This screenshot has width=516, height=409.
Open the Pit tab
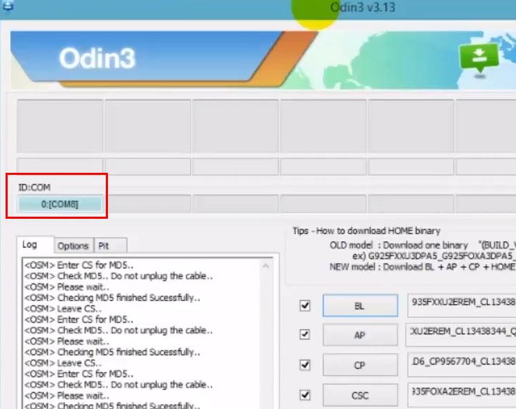(110, 246)
